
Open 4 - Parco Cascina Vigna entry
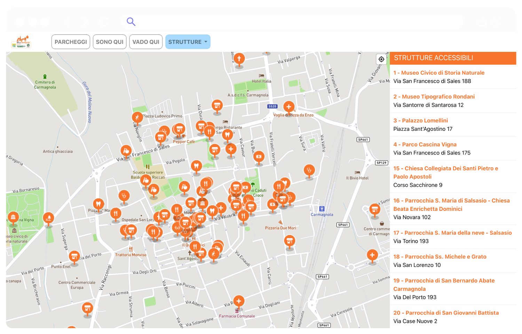click(425, 144)
